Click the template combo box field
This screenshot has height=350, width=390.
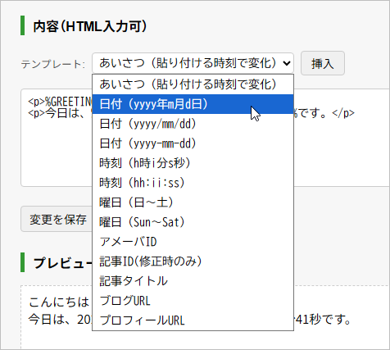[x=193, y=63]
